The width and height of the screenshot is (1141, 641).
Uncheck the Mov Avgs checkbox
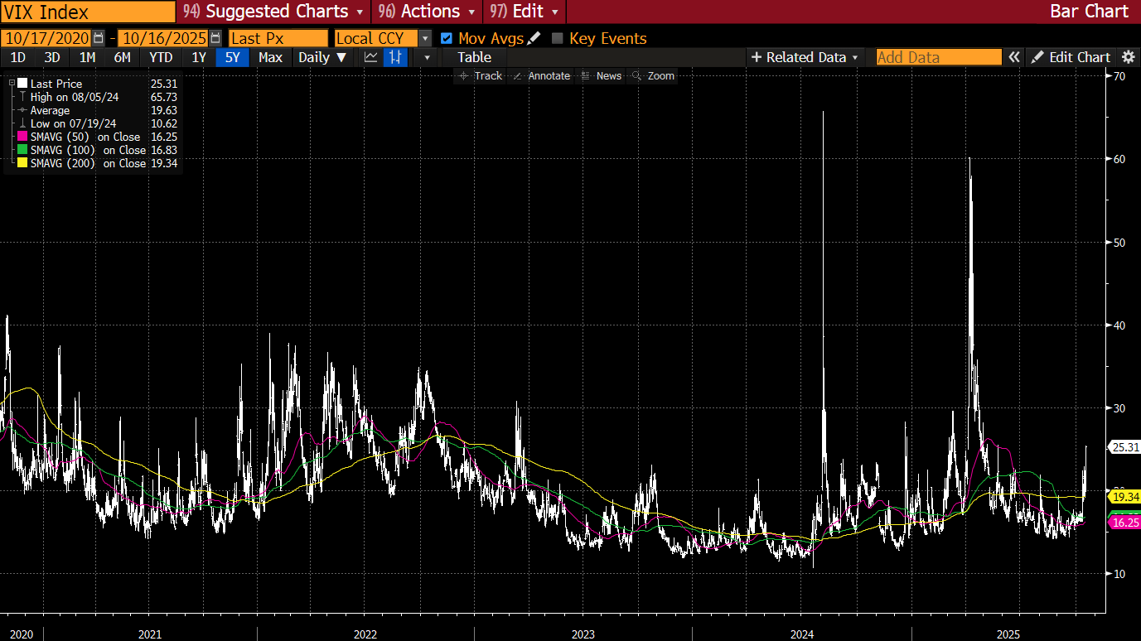coord(447,38)
